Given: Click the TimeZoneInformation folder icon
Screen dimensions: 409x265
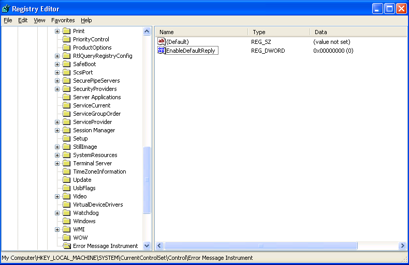Looking at the screenshot, I should [67, 172].
